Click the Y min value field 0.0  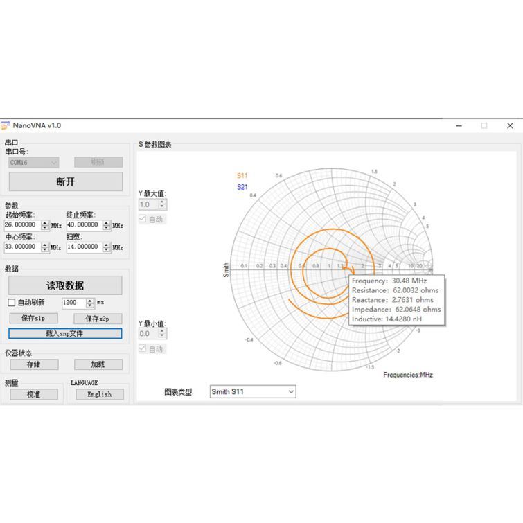point(148,334)
